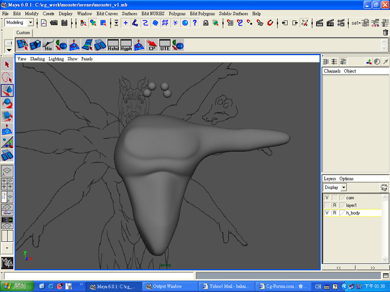Select the arrow Select tool
390x292 pixels.
[x=7, y=65]
